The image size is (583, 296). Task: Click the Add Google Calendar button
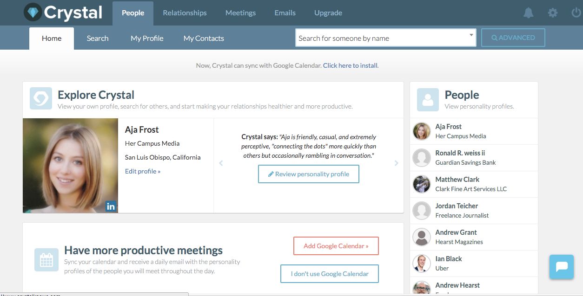pyautogui.click(x=336, y=246)
